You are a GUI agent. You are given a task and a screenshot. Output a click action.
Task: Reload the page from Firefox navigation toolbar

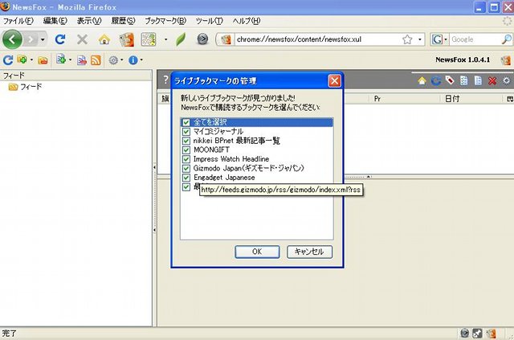[60, 39]
